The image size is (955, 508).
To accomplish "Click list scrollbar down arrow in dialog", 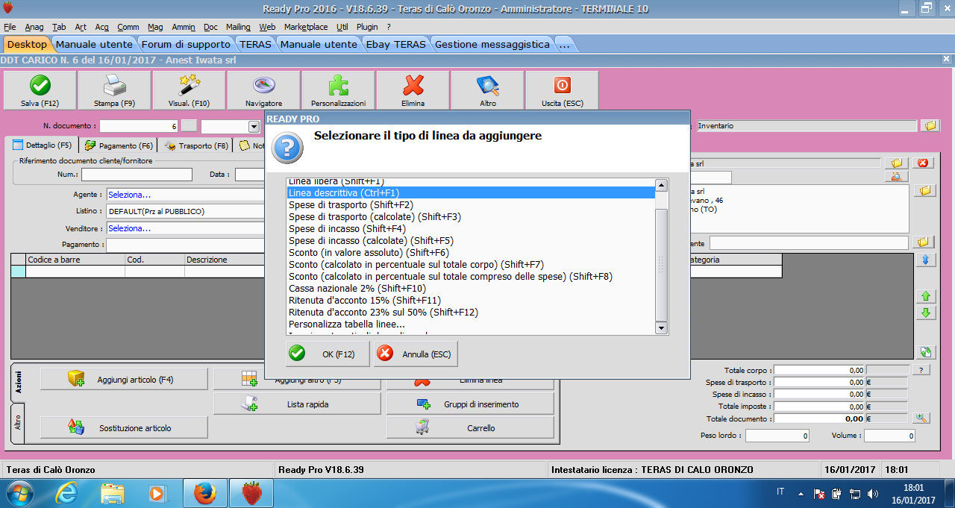I will pyautogui.click(x=660, y=327).
